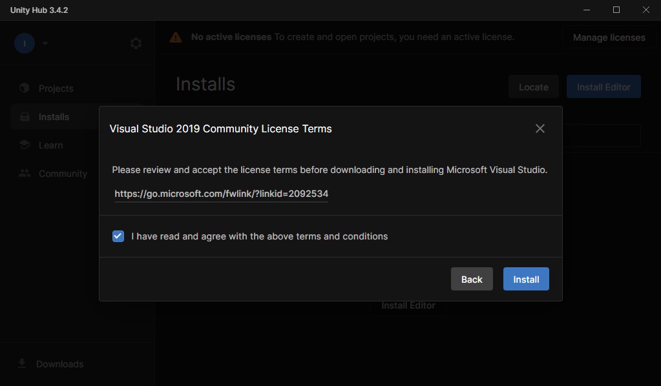Click the Locate button
The height and width of the screenshot is (386, 661).
tap(533, 87)
